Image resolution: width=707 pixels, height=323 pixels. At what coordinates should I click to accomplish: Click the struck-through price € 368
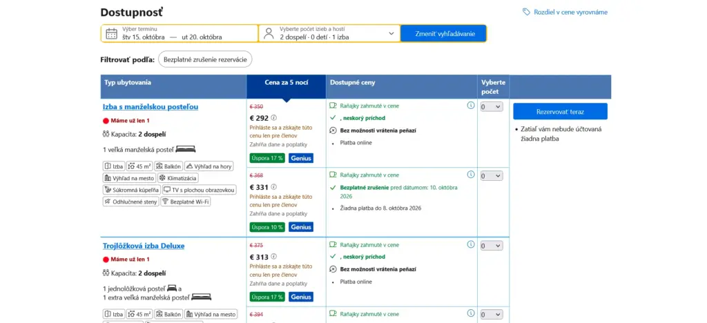coord(256,176)
